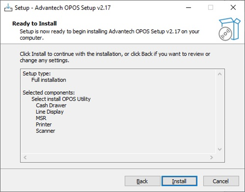Go Back to previous setup page
The width and height of the screenshot is (245, 192).
click(142, 181)
